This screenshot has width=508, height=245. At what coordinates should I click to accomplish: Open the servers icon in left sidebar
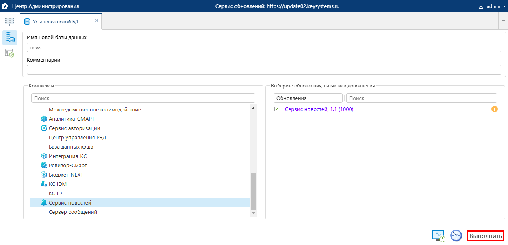(x=9, y=22)
